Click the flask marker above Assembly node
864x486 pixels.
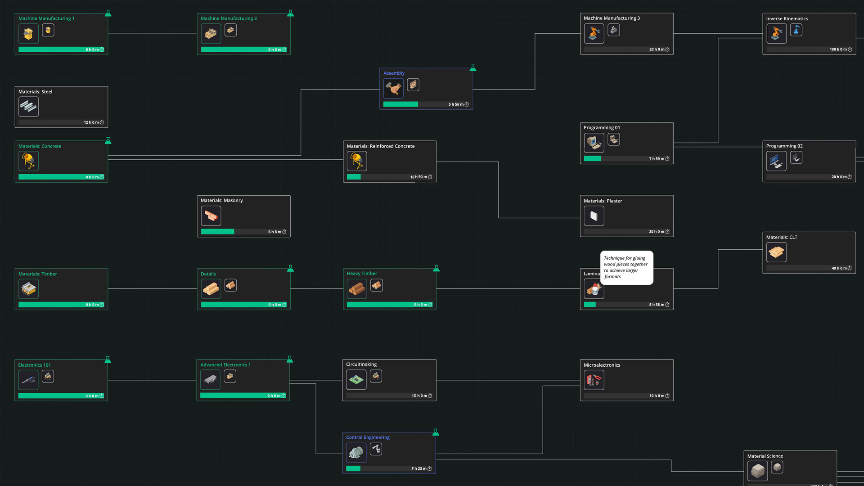(x=473, y=68)
